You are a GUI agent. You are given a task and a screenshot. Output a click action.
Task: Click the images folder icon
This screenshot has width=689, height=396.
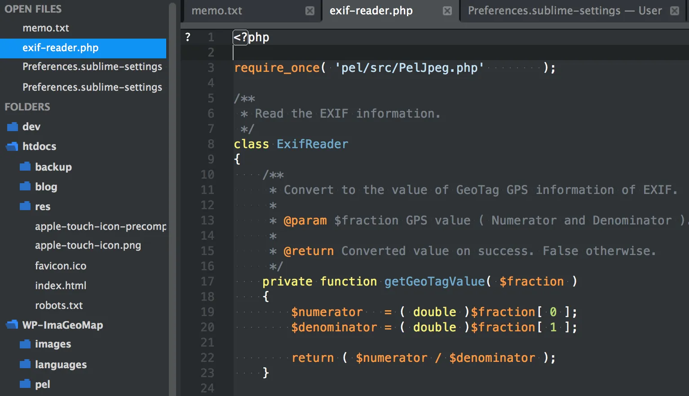coord(25,344)
